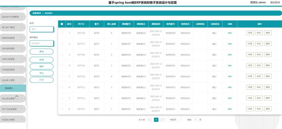Click the 审核状态 column header

[x=215, y=24]
